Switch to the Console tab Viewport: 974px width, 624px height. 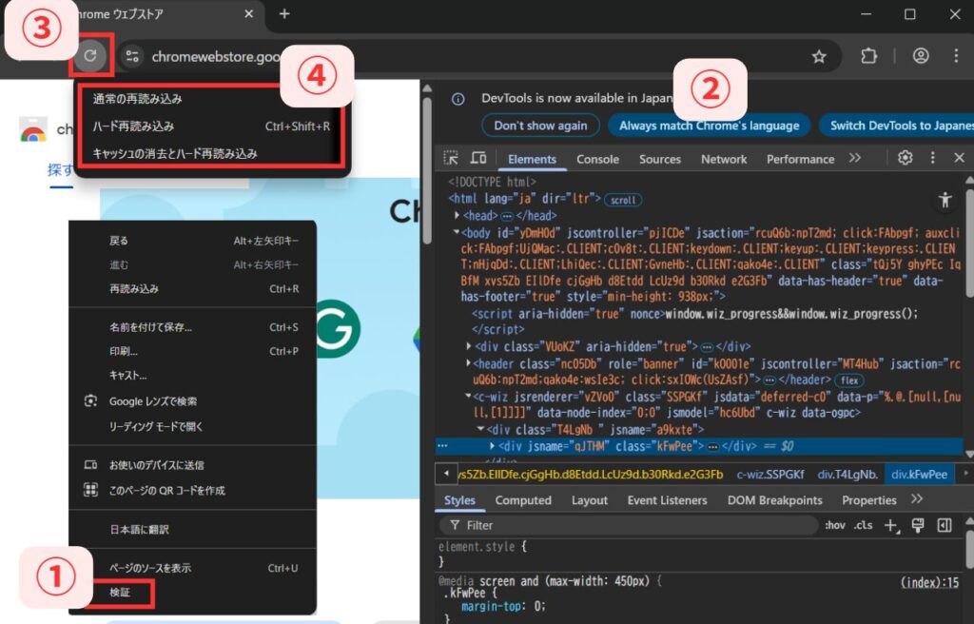click(x=597, y=159)
